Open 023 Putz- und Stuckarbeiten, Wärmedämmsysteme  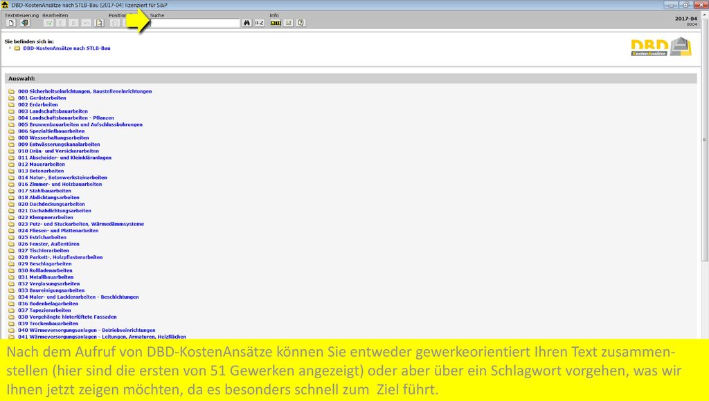[81, 224]
